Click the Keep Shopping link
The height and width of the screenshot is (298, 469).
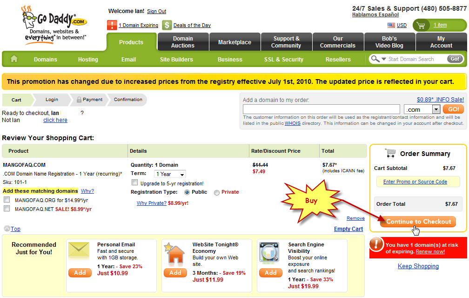418,266
